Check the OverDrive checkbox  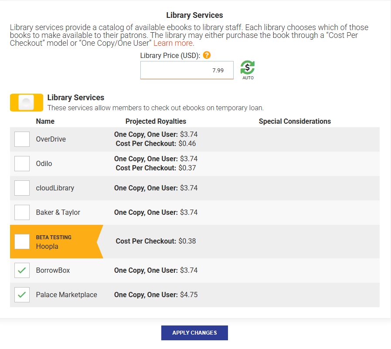(22, 139)
